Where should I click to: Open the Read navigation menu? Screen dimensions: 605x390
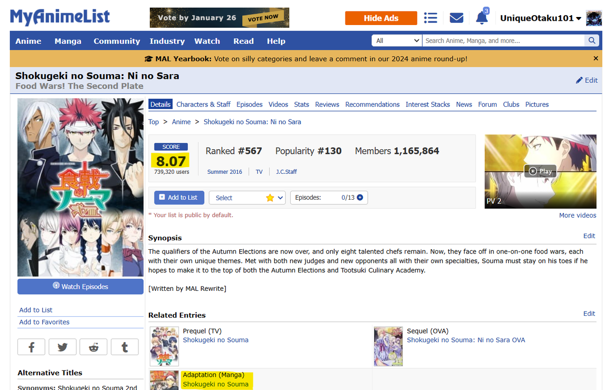243,41
